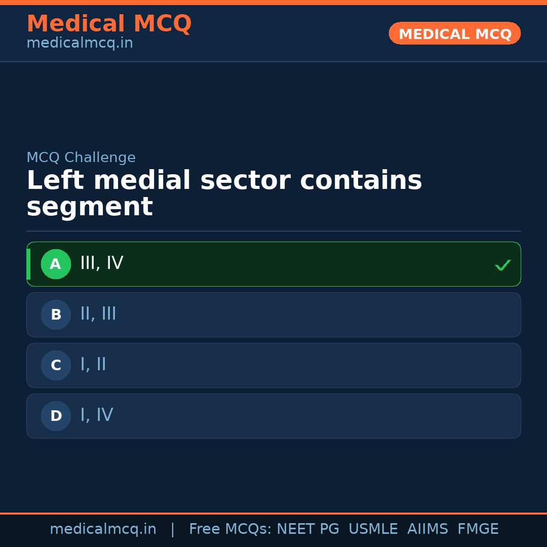Visit medicalmcq.in link in the header

[x=80, y=43]
